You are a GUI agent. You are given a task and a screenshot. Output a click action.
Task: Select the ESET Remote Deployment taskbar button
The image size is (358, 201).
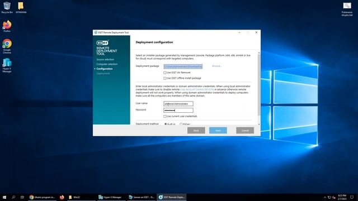(x=172, y=197)
